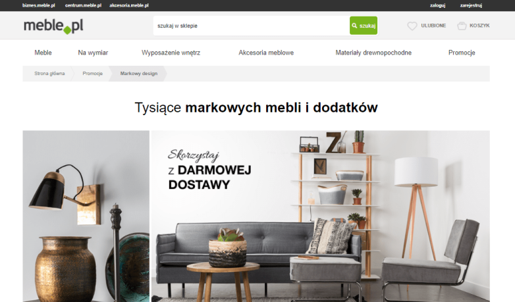
Task: Click Markowy design breadcrumb
Action: [x=139, y=74]
